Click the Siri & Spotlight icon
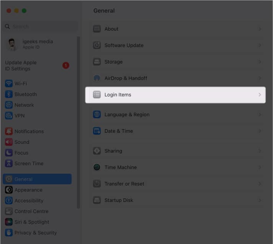Image resolution: width=273 pixels, height=244 pixels. pyautogui.click(x=9, y=222)
